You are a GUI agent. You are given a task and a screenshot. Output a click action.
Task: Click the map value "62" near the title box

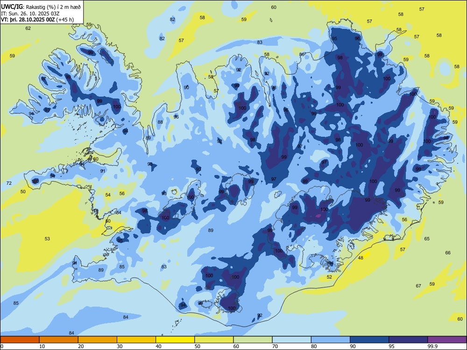[x=28, y=28]
